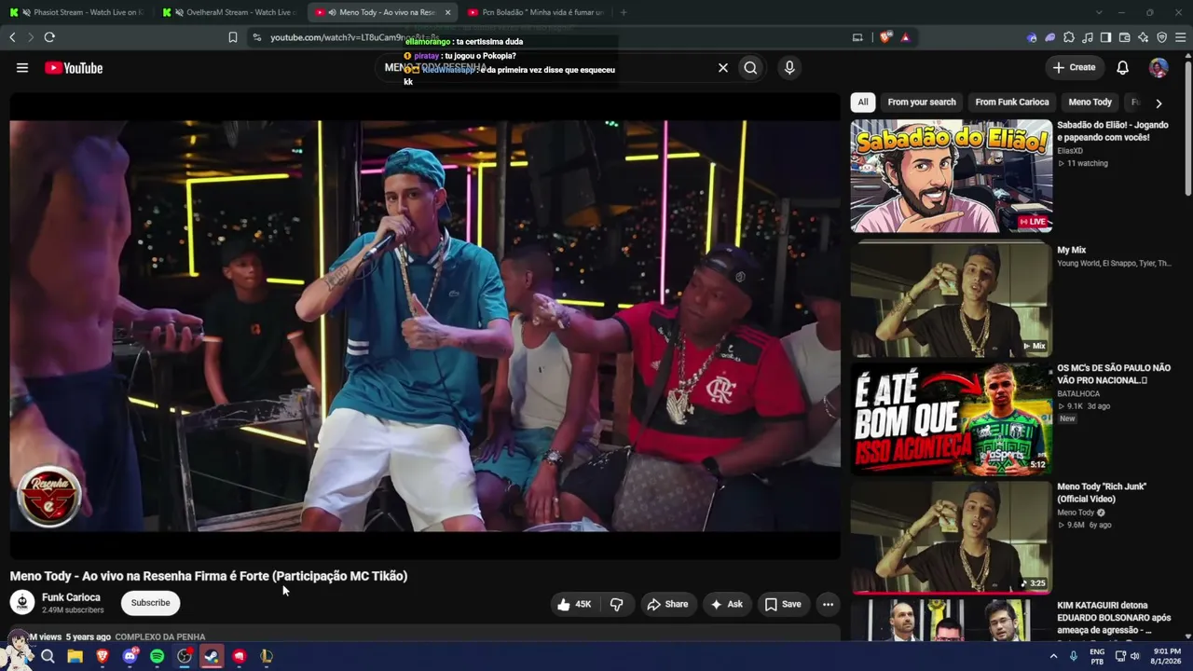Open the YouTube guide hamburger menu
Viewport: 1193px width, 671px height.
point(22,68)
